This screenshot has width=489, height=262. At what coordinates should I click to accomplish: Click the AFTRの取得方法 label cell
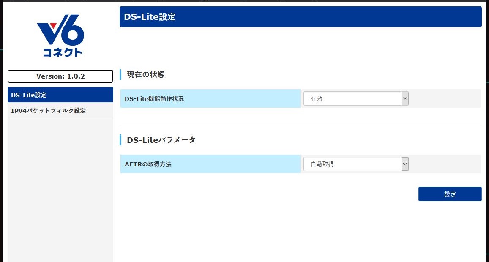210,164
